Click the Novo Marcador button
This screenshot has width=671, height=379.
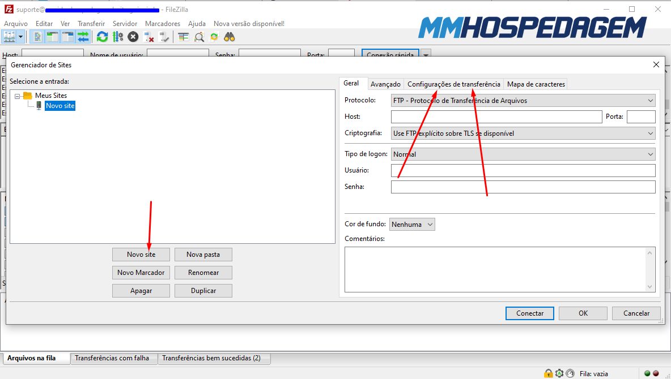[x=141, y=273]
